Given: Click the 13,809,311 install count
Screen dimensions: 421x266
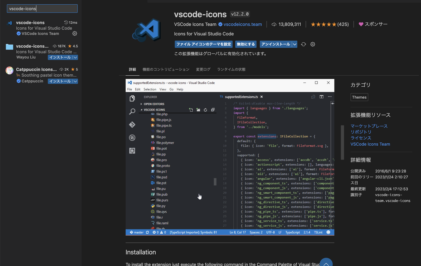Looking at the screenshot, I should pos(290,24).
